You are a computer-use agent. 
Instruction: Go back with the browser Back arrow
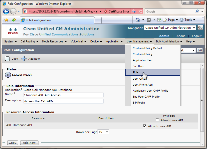(x=6, y=11)
